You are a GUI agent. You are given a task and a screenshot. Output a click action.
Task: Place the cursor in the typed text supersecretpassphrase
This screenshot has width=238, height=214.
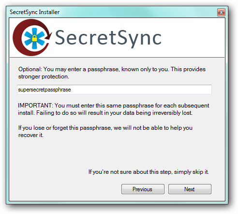click(x=45, y=90)
